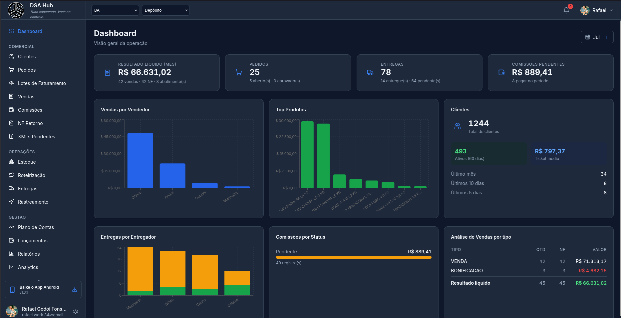Image resolution: width=621 pixels, height=318 pixels.
Task: Click Otávio's bar in Vendas por Vendedor
Action: tap(140, 160)
